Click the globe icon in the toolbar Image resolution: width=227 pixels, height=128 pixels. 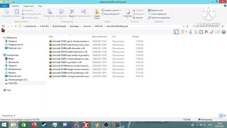223,32
